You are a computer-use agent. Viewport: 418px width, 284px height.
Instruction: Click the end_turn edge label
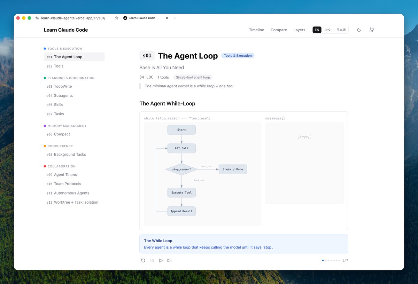point(207,166)
